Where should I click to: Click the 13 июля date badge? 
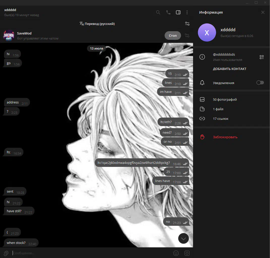coord(96,49)
